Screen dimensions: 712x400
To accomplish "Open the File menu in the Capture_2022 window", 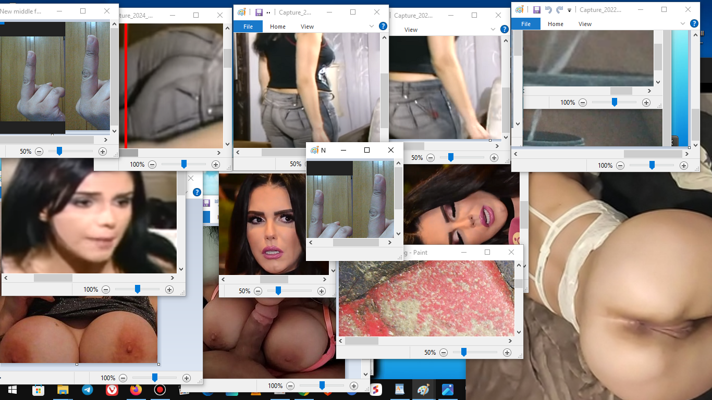I will pos(525,24).
